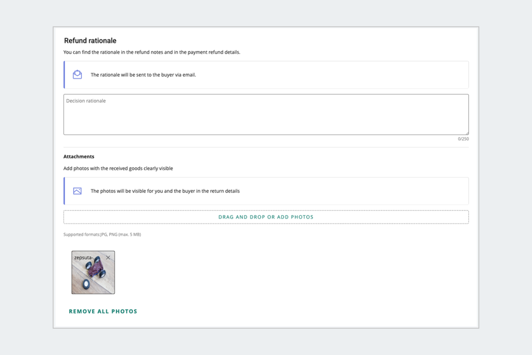Click the supported formats JPG PNG note
The width and height of the screenshot is (532, 355).
102,234
